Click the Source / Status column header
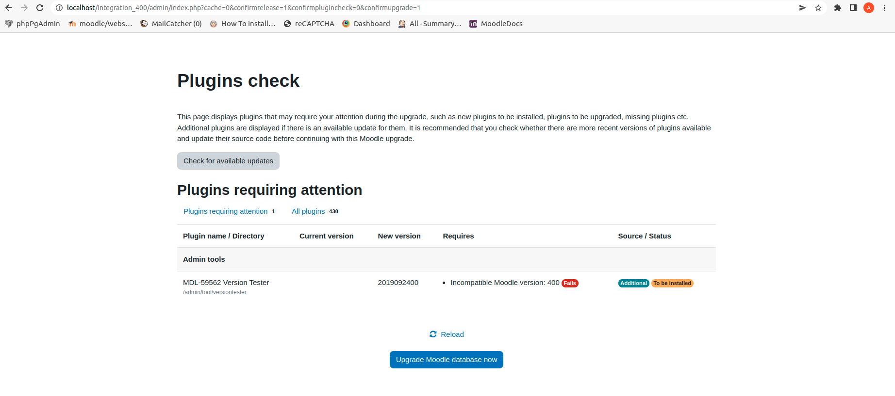The image size is (895, 396). pyautogui.click(x=645, y=236)
